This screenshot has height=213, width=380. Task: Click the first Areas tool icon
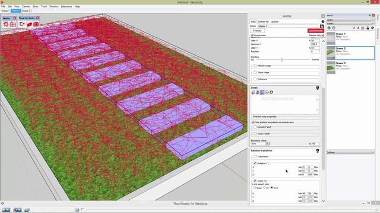coord(254,92)
